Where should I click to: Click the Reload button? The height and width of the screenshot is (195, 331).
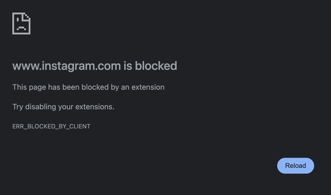point(296,166)
